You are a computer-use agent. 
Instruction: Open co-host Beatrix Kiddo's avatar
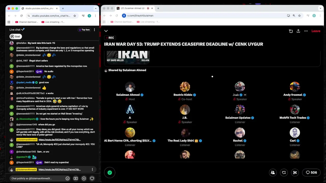click(185, 87)
